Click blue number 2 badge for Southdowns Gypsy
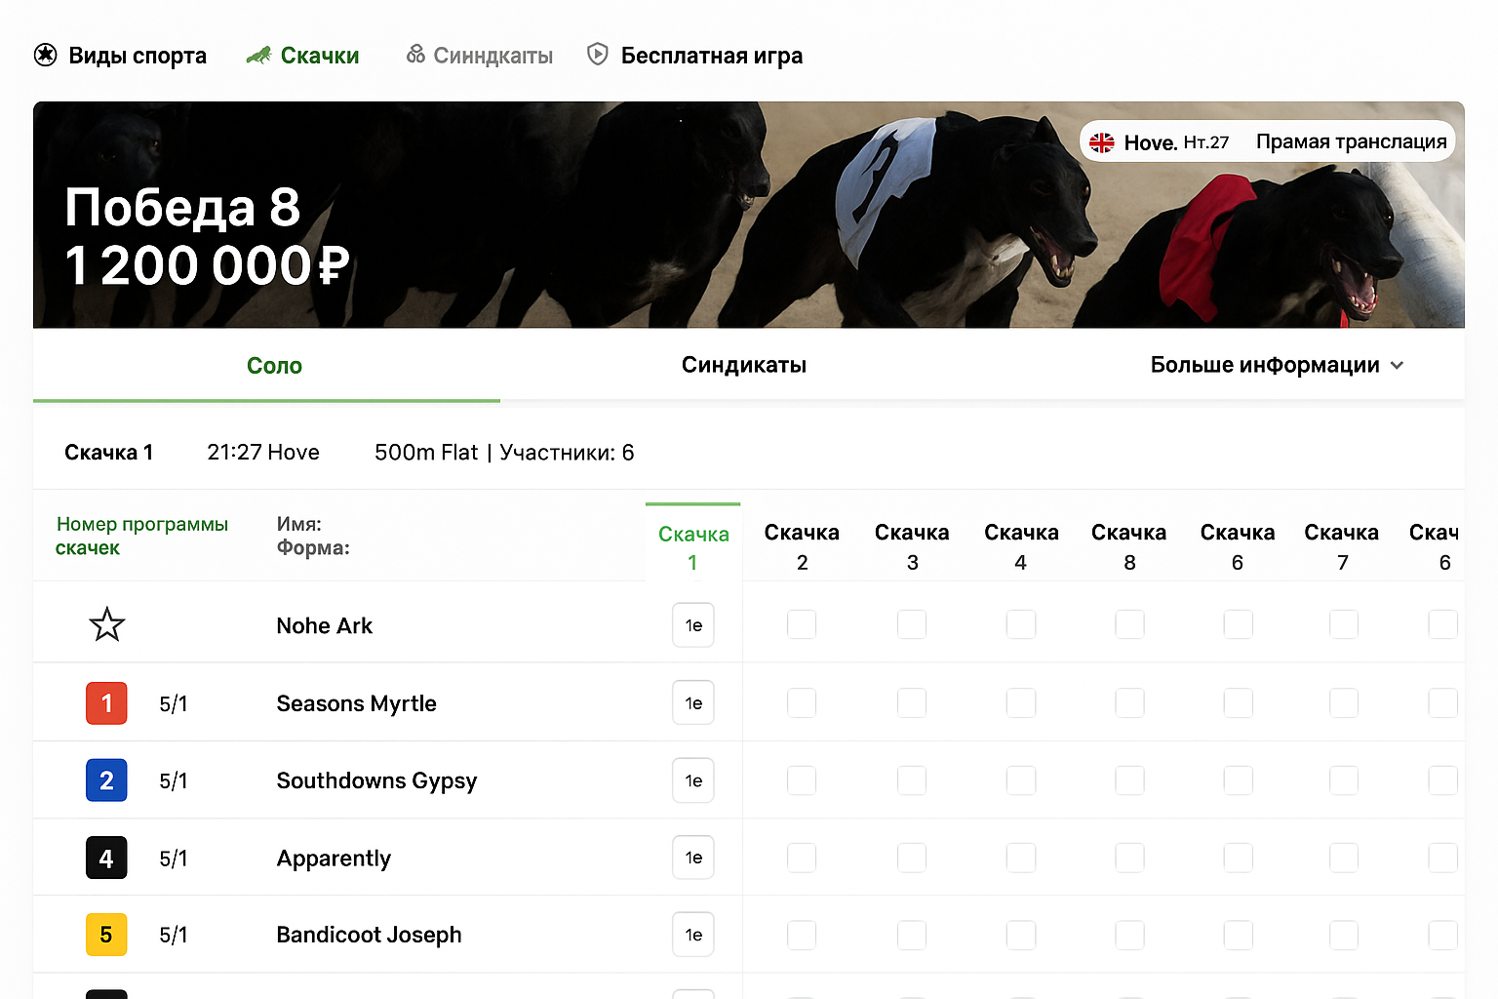 coord(106,780)
